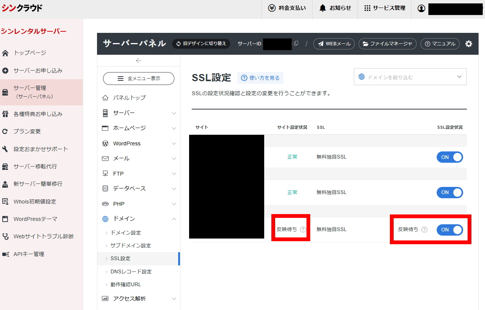Open DNSレコード設定 submenu item
Screen dimensions: 485x310
coord(131,272)
